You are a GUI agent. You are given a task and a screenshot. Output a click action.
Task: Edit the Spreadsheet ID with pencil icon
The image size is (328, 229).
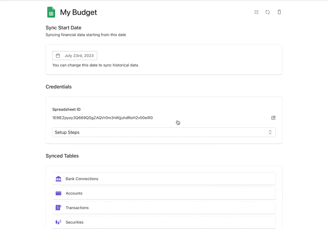(x=273, y=118)
